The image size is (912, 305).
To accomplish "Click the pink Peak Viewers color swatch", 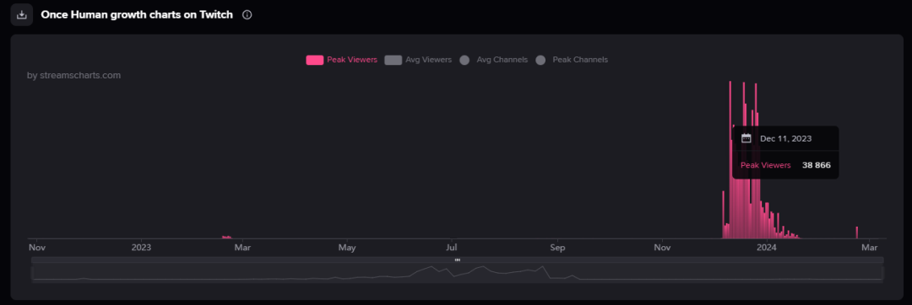I will (315, 60).
